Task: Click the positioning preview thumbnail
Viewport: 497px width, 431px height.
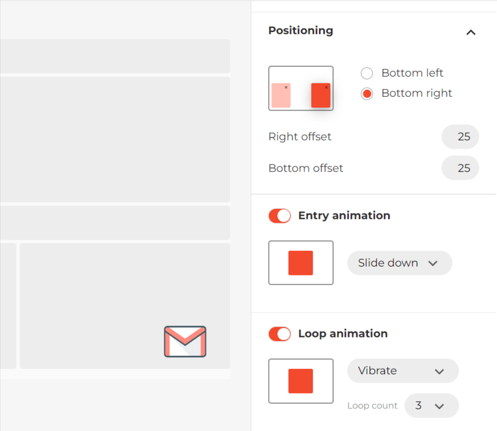Action: 301,88
